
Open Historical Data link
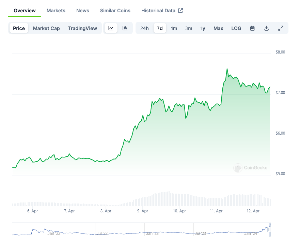click(x=158, y=11)
